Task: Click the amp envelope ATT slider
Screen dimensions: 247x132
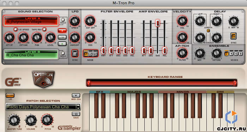Action: click(144, 51)
